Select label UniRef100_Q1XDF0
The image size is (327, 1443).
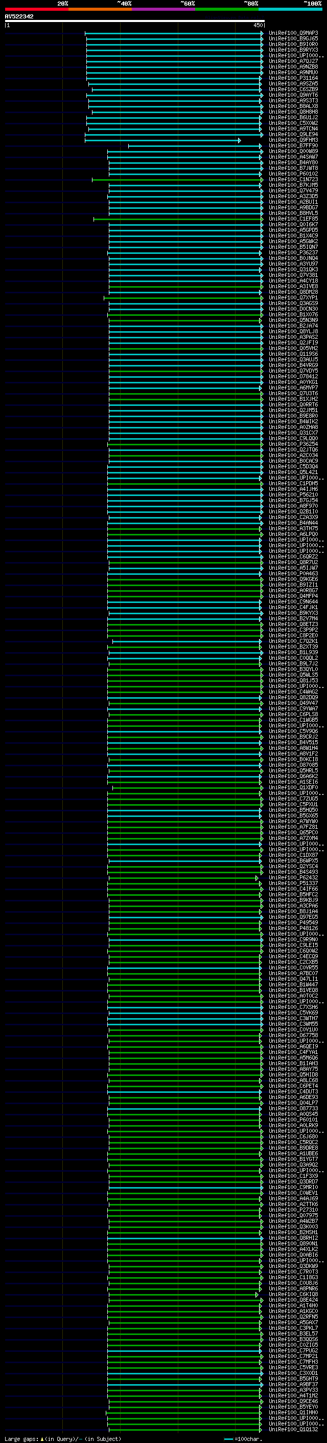[x=293, y=788]
